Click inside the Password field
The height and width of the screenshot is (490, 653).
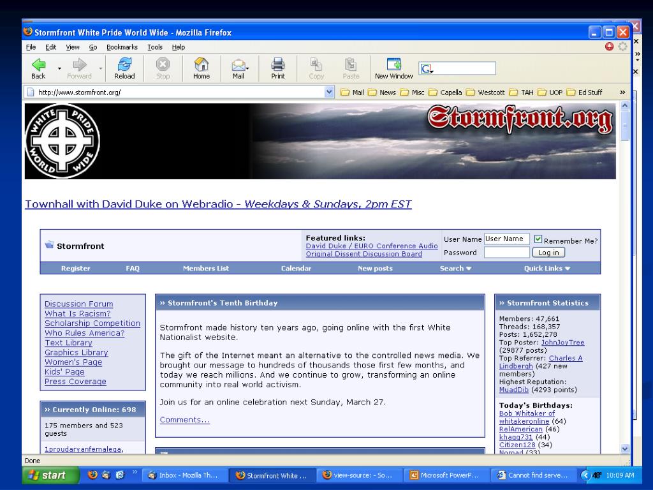coord(506,252)
